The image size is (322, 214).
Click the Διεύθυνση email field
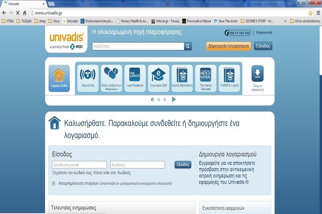[79, 165]
